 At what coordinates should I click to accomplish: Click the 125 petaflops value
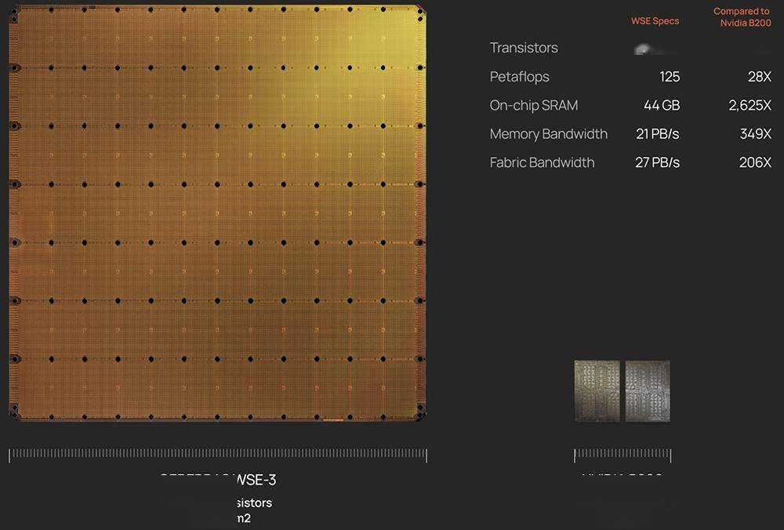(x=670, y=77)
